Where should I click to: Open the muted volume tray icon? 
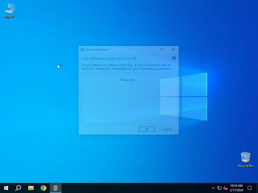tap(225, 188)
